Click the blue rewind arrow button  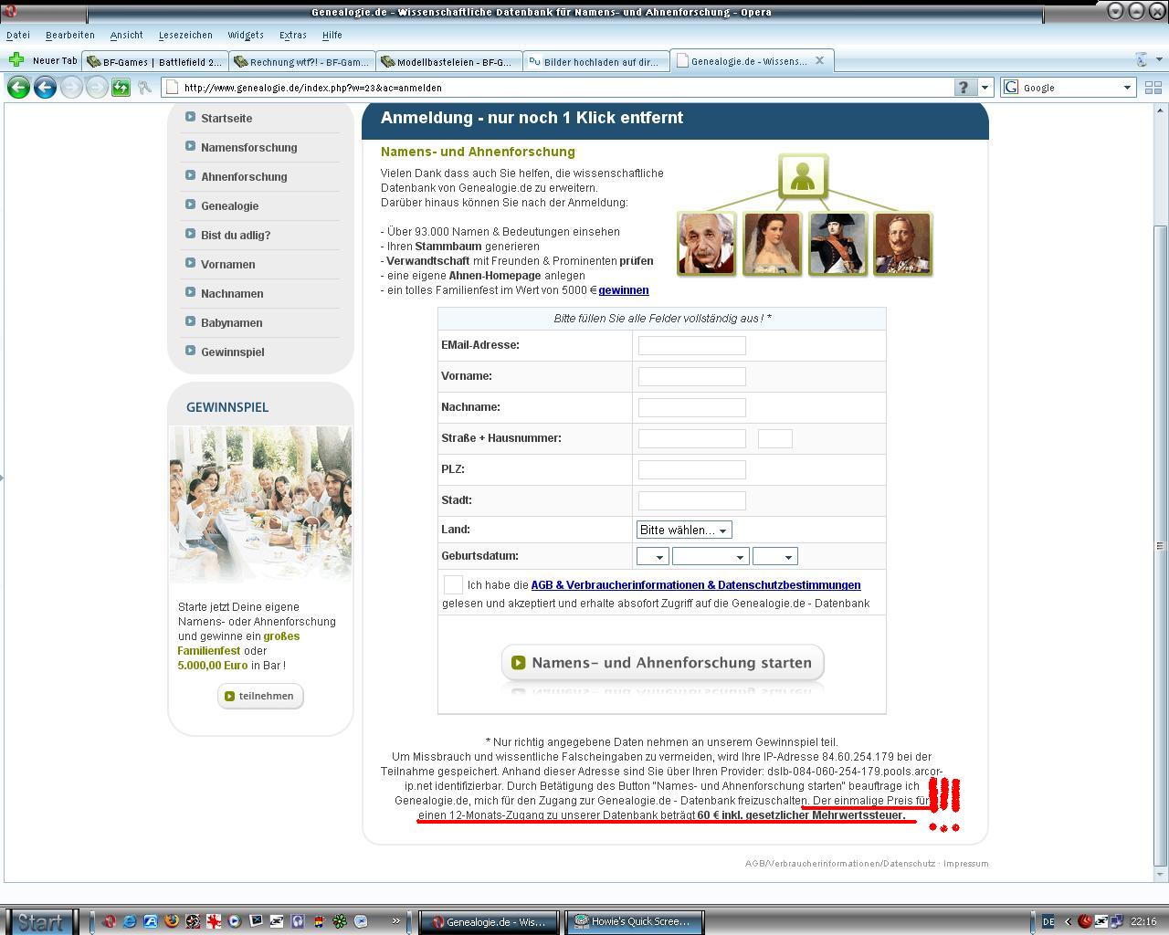click(45, 87)
